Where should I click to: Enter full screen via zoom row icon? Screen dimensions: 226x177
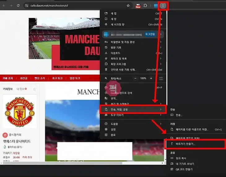pos(161,78)
